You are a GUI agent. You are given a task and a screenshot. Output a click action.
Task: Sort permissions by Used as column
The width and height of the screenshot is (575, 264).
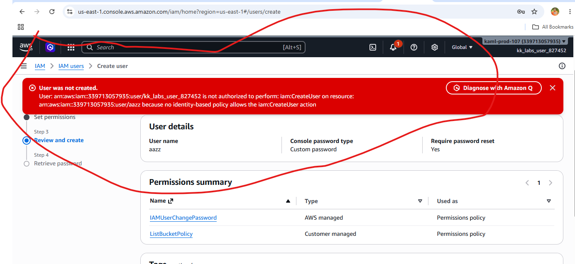tap(549, 201)
